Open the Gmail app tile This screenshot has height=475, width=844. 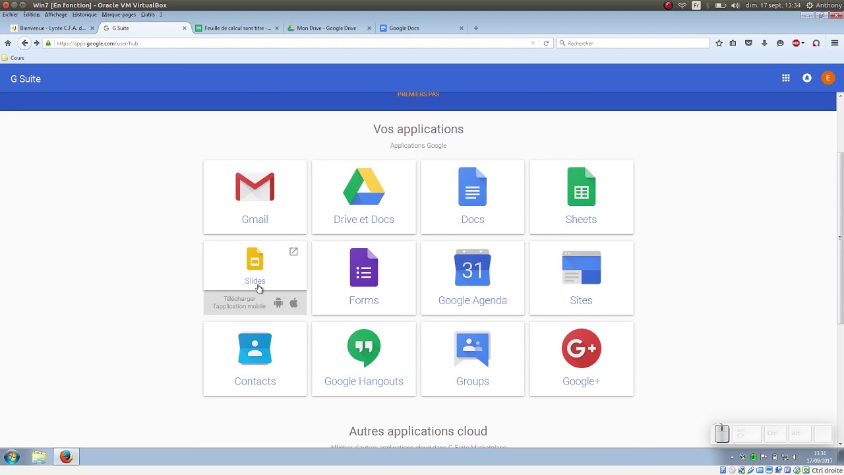click(255, 197)
